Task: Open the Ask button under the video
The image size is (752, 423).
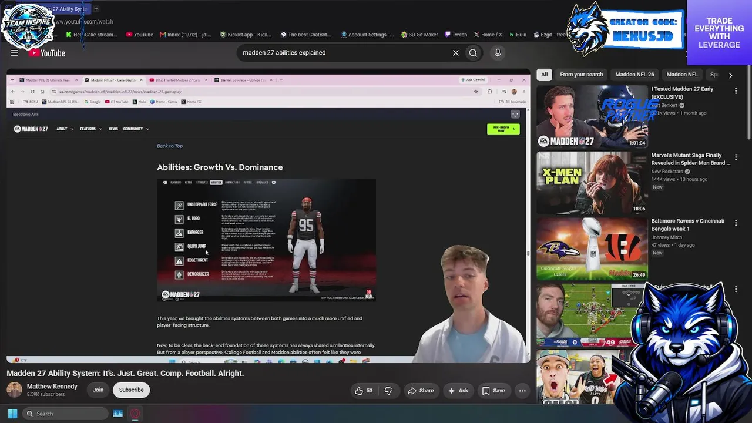Action: click(x=458, y=391)
